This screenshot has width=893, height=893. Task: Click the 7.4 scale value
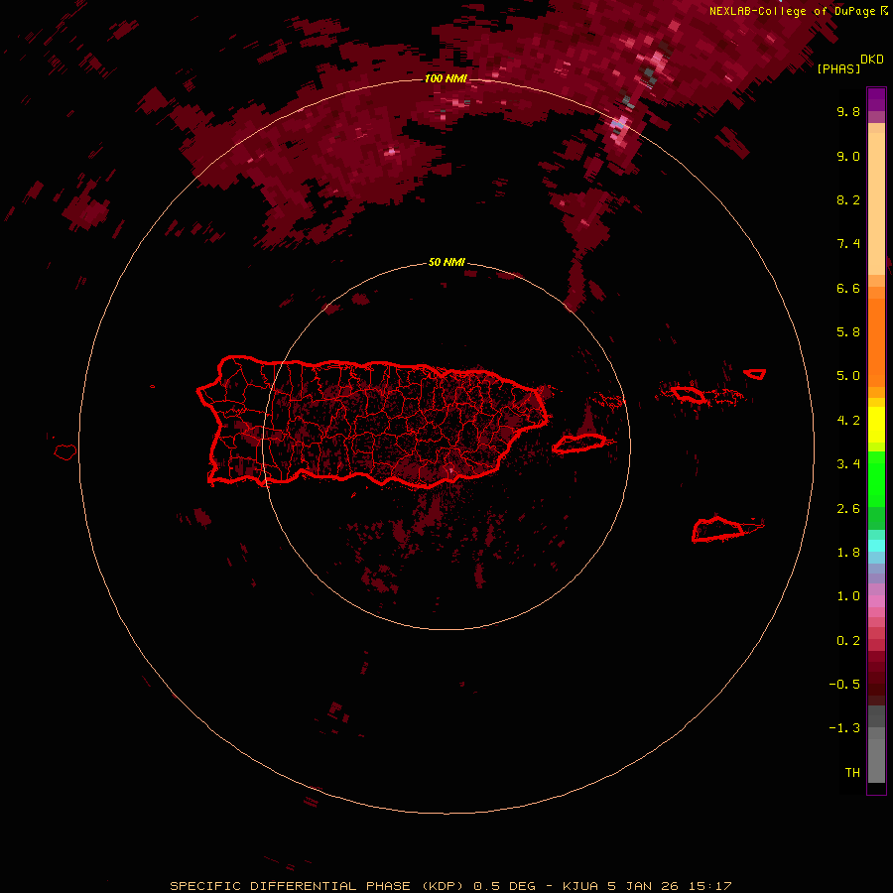pyautogui.click(x=848, y=244)
